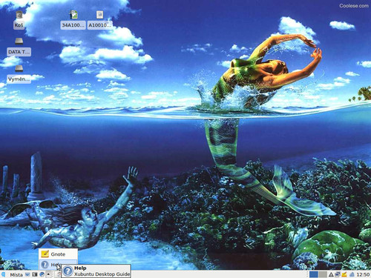Open the A10010... document on desktop

click(x=99, y=20)
